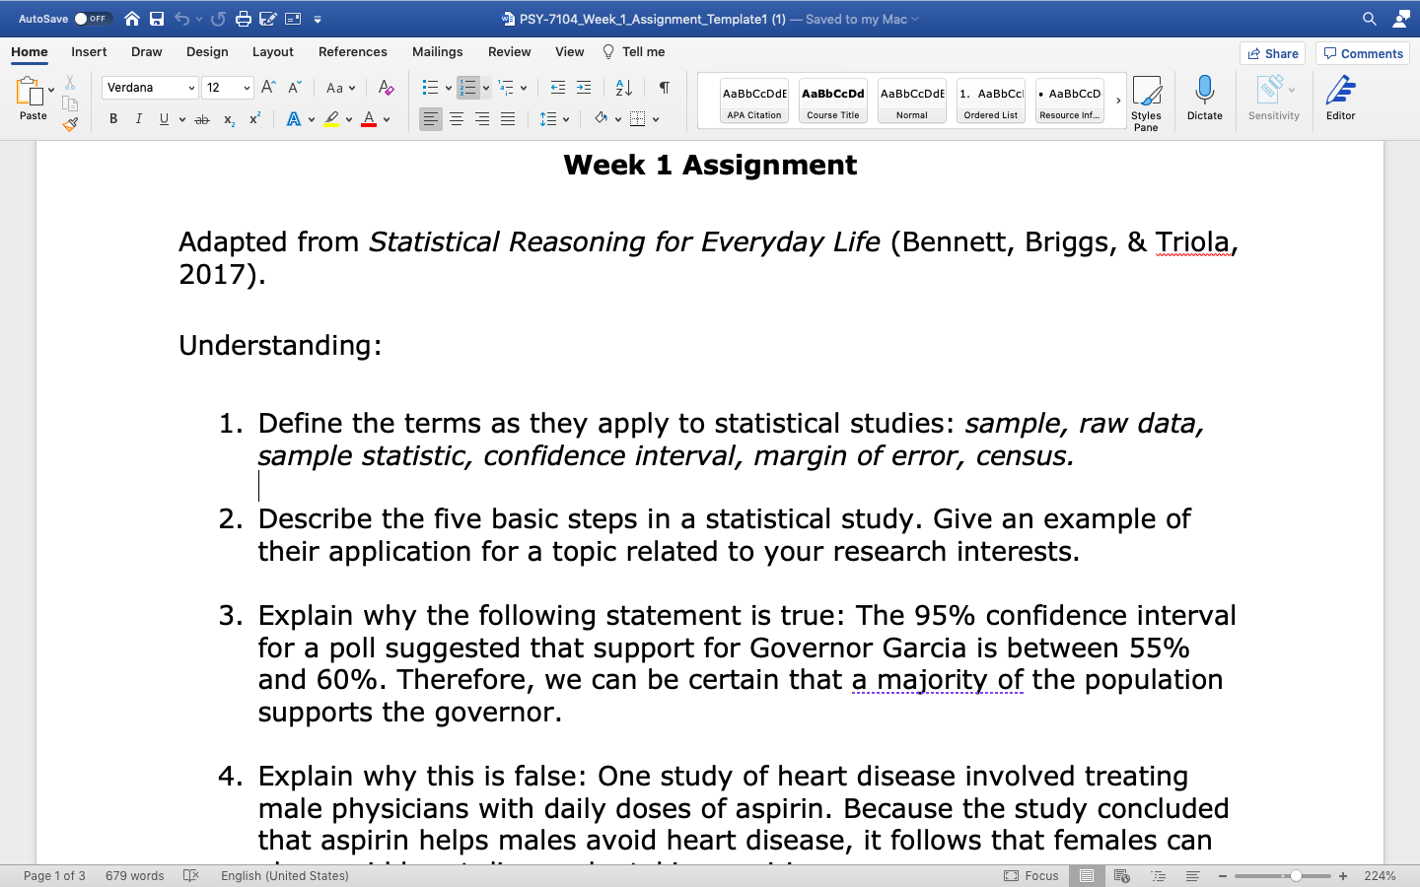The width and height of the screenshot is (1420, 887).
Task: Toggle subscript formatting
Action: pyautogui.click(x=228, y=118)
